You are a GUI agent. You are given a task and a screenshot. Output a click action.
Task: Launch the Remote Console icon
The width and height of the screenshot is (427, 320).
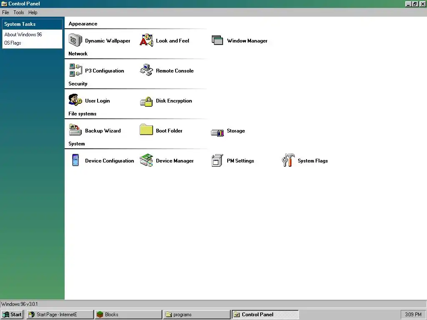click(146, 70)
